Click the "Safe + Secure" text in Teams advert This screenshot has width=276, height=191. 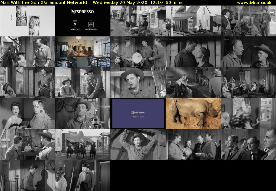coord(138,117)
